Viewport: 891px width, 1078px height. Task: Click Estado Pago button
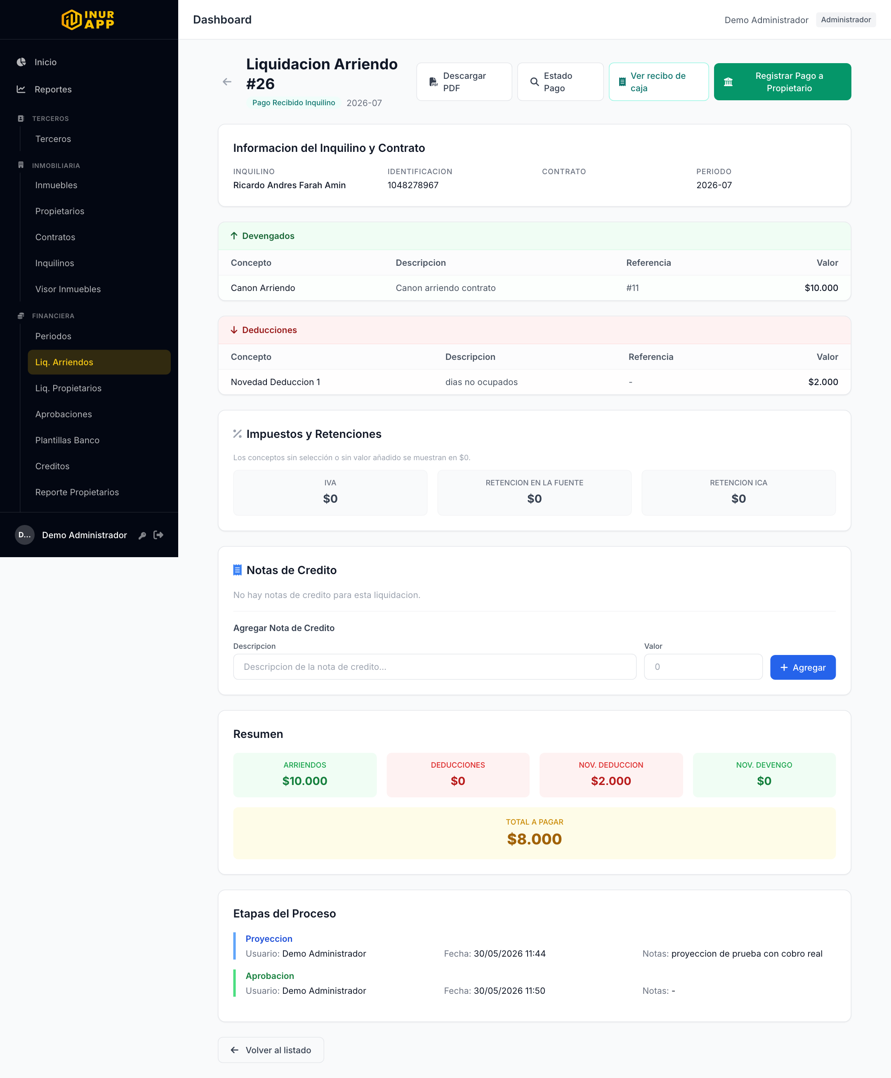[560, 82]
